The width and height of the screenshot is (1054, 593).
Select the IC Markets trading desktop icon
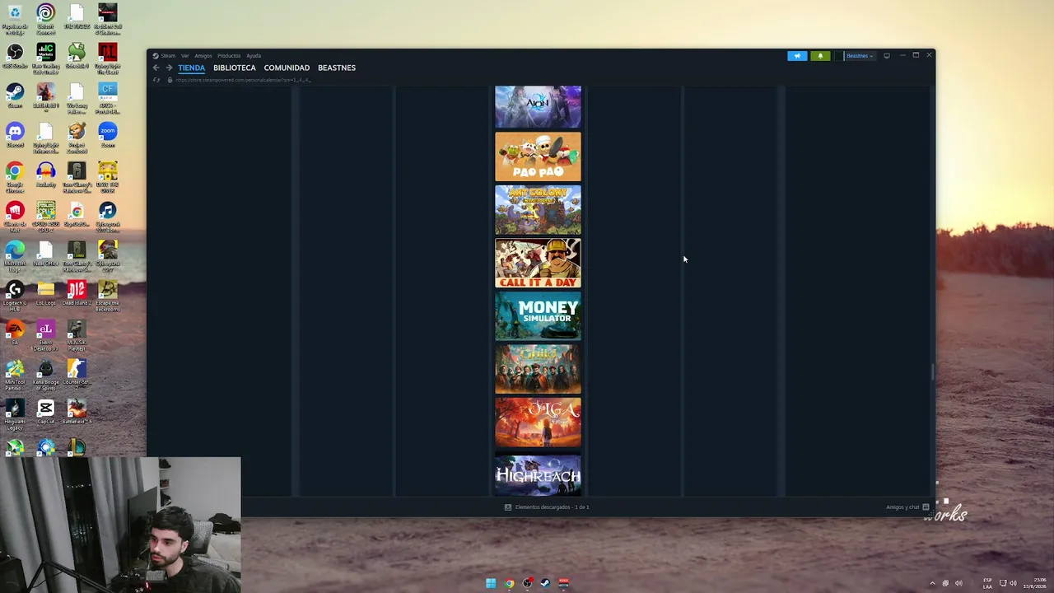click(45, 58)
